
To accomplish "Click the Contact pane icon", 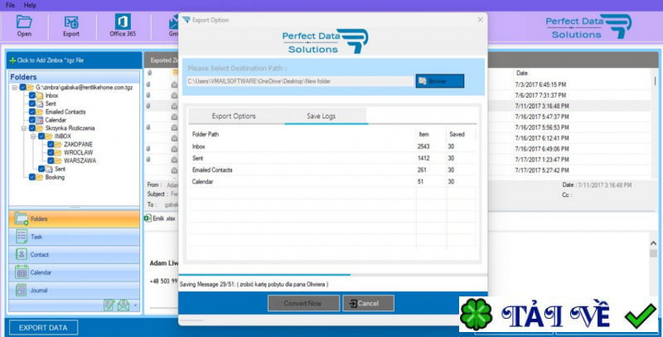I will point(22,254).
